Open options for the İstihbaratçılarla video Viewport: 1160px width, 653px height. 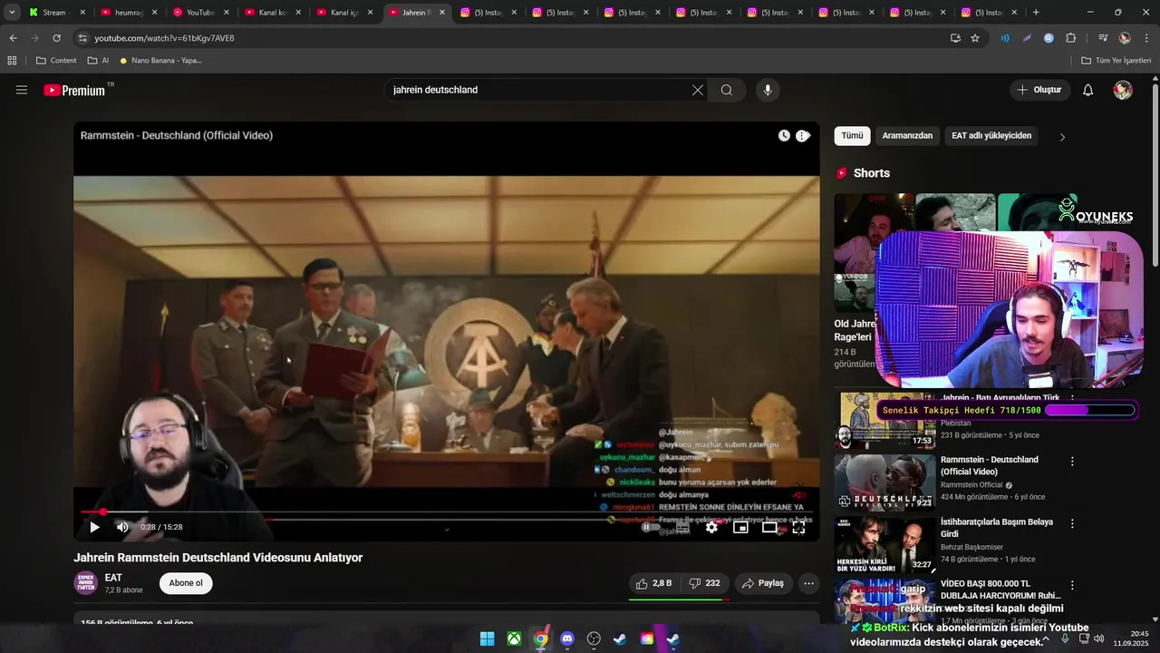coord(1072,524)
